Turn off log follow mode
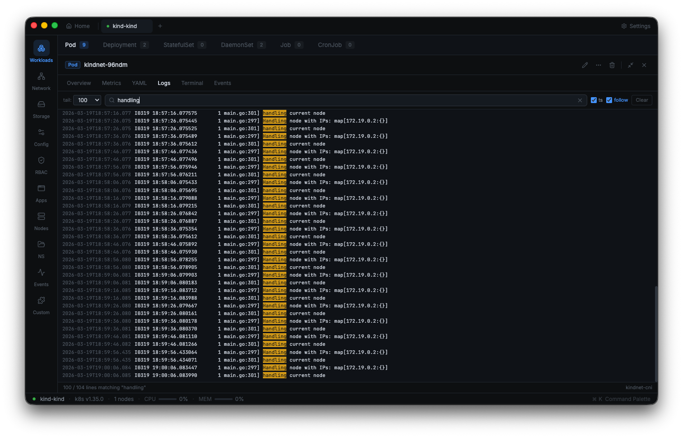Viewport: 683px width, 438px height. point(610,100)
